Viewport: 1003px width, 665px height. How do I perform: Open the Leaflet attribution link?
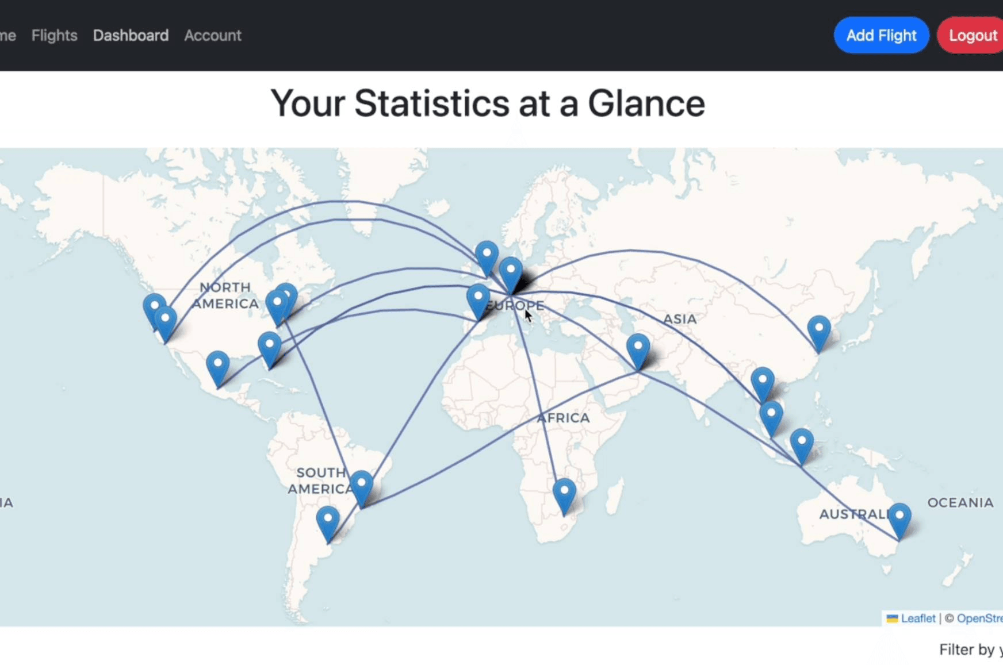pos(918,618)
